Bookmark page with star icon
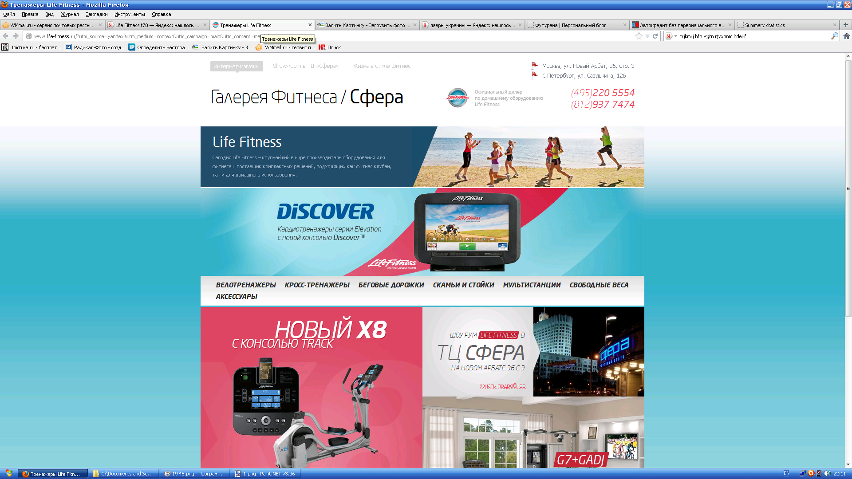 639,36
